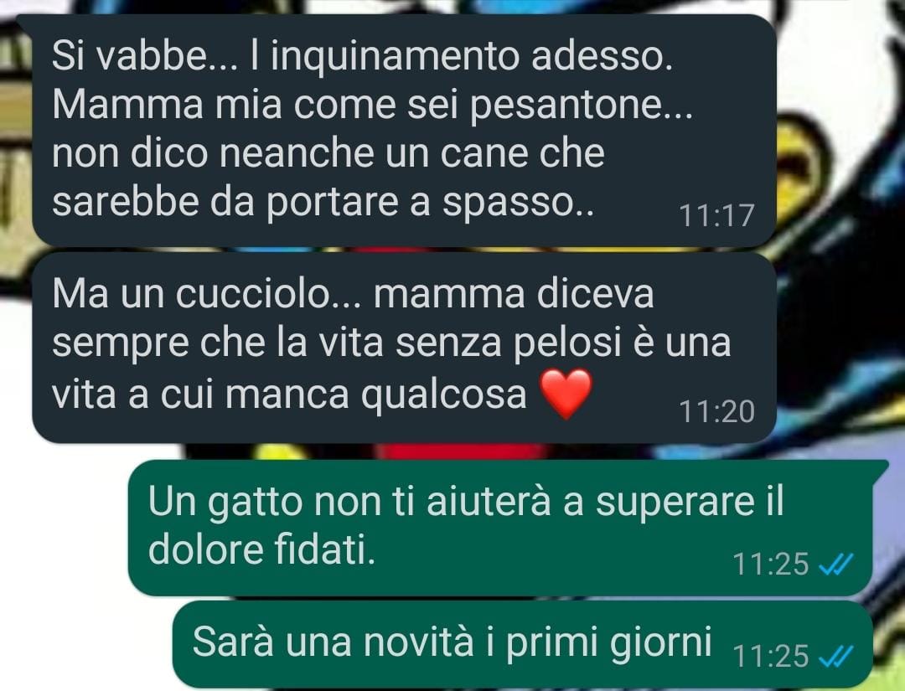
Task: Tap the word 'gatto' in green message
Action: 255,503
